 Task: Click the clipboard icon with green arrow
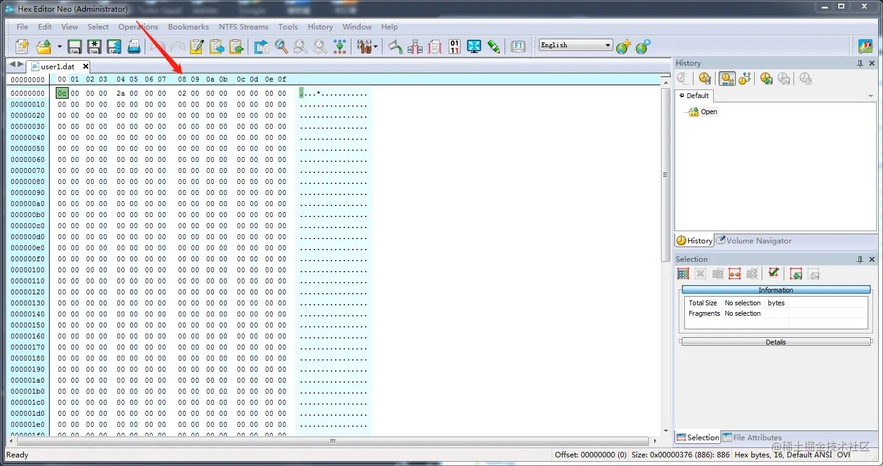(x=236, y=47)
